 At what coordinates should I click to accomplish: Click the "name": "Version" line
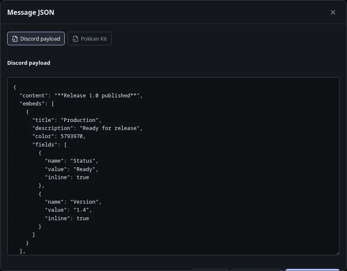pyautogui.click(x=73, y=202)
